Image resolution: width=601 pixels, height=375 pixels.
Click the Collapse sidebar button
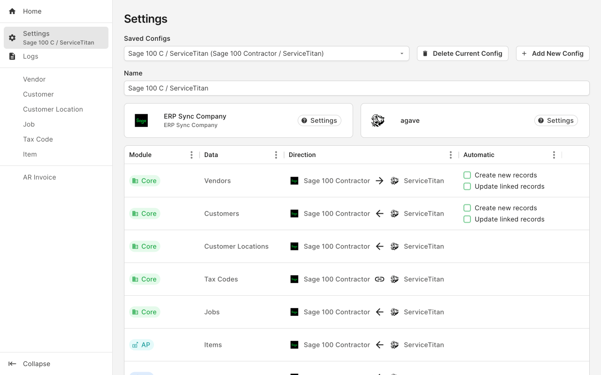tap(56, 364)
